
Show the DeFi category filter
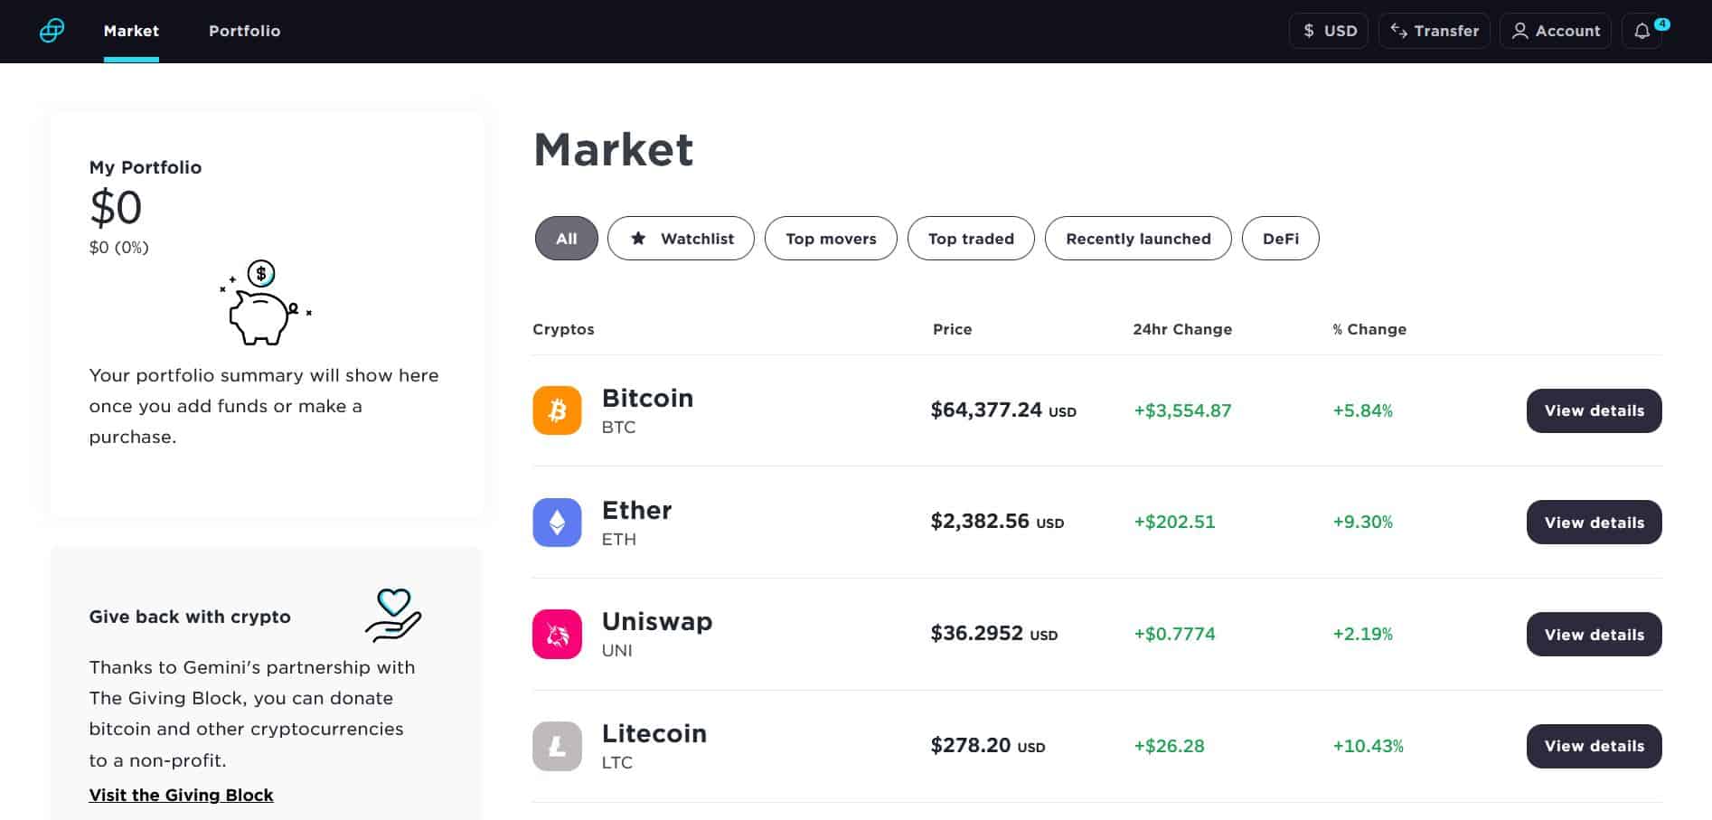[1281, 239]
